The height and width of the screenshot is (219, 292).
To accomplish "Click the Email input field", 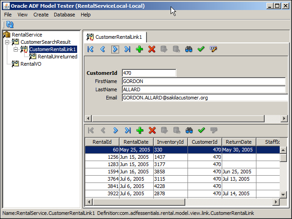I will point(205,98).
